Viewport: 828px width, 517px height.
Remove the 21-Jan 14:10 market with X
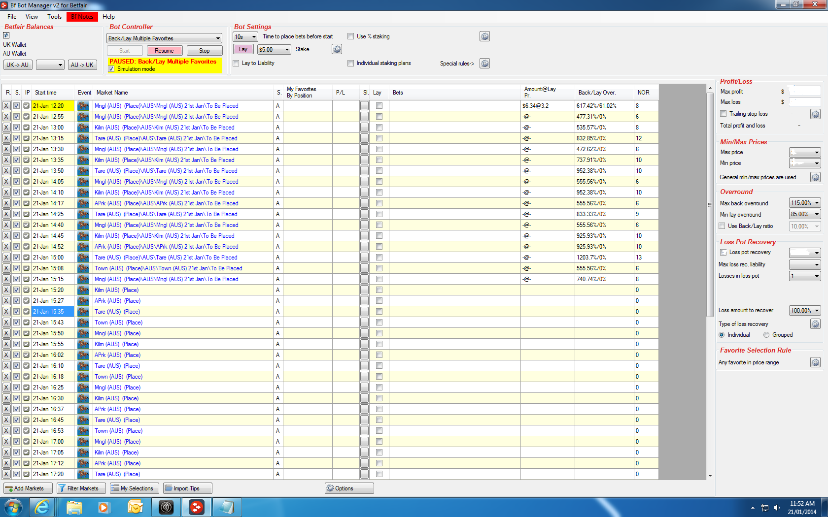tap(6, 193)
